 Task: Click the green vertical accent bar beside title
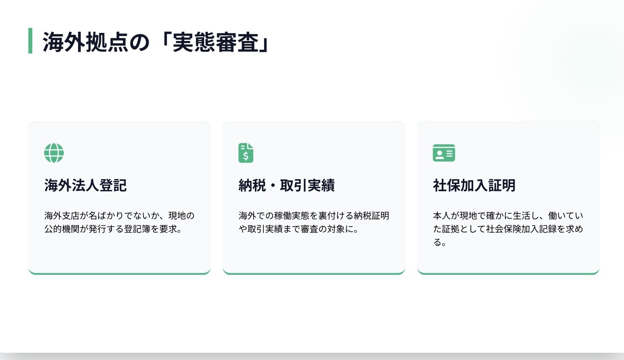point(30,41)
